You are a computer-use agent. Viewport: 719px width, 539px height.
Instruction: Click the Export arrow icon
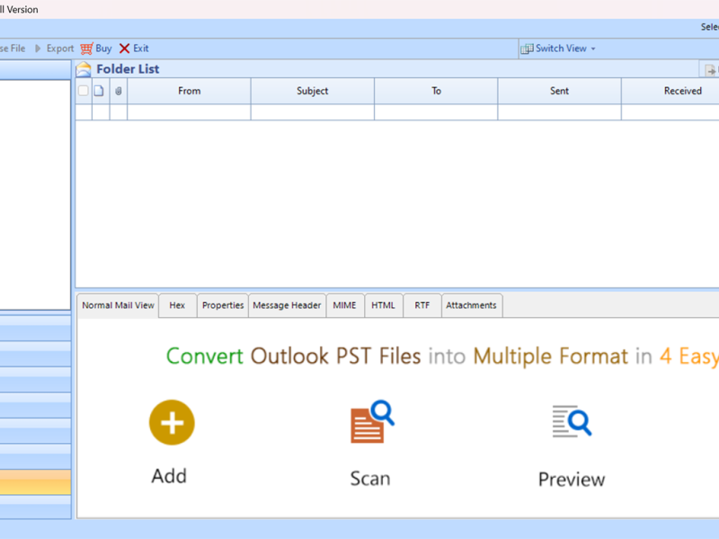(38, 49)
